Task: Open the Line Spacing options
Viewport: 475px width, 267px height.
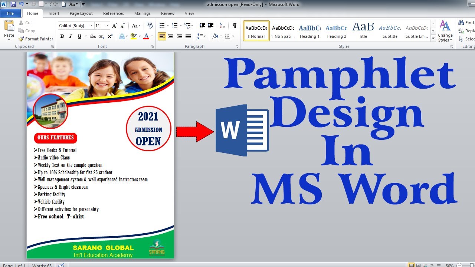Action: [201, 36]
